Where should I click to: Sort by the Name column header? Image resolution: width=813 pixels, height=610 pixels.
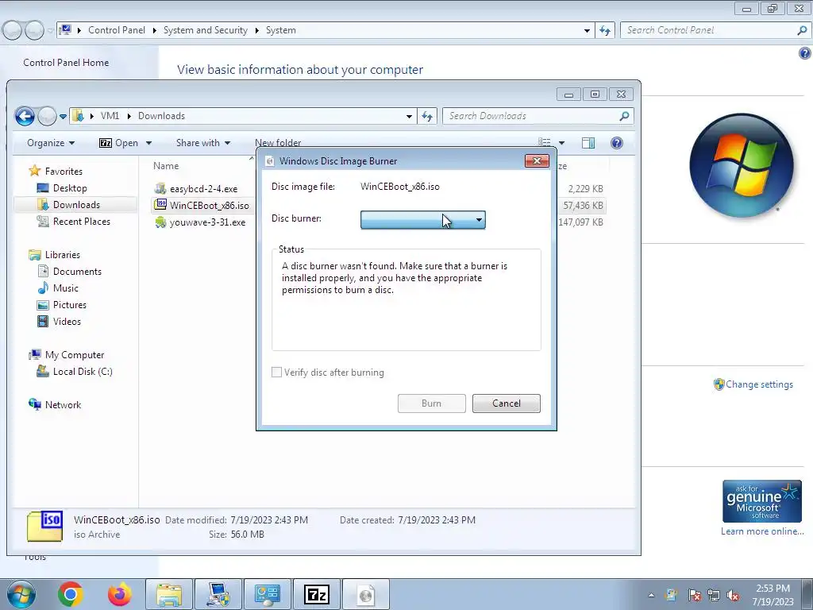166,166
